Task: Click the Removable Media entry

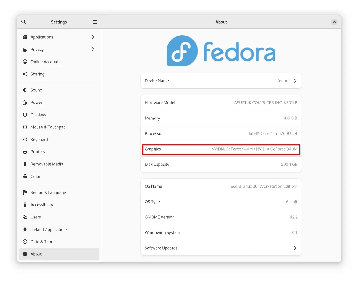Action: (x=47, y=164)
